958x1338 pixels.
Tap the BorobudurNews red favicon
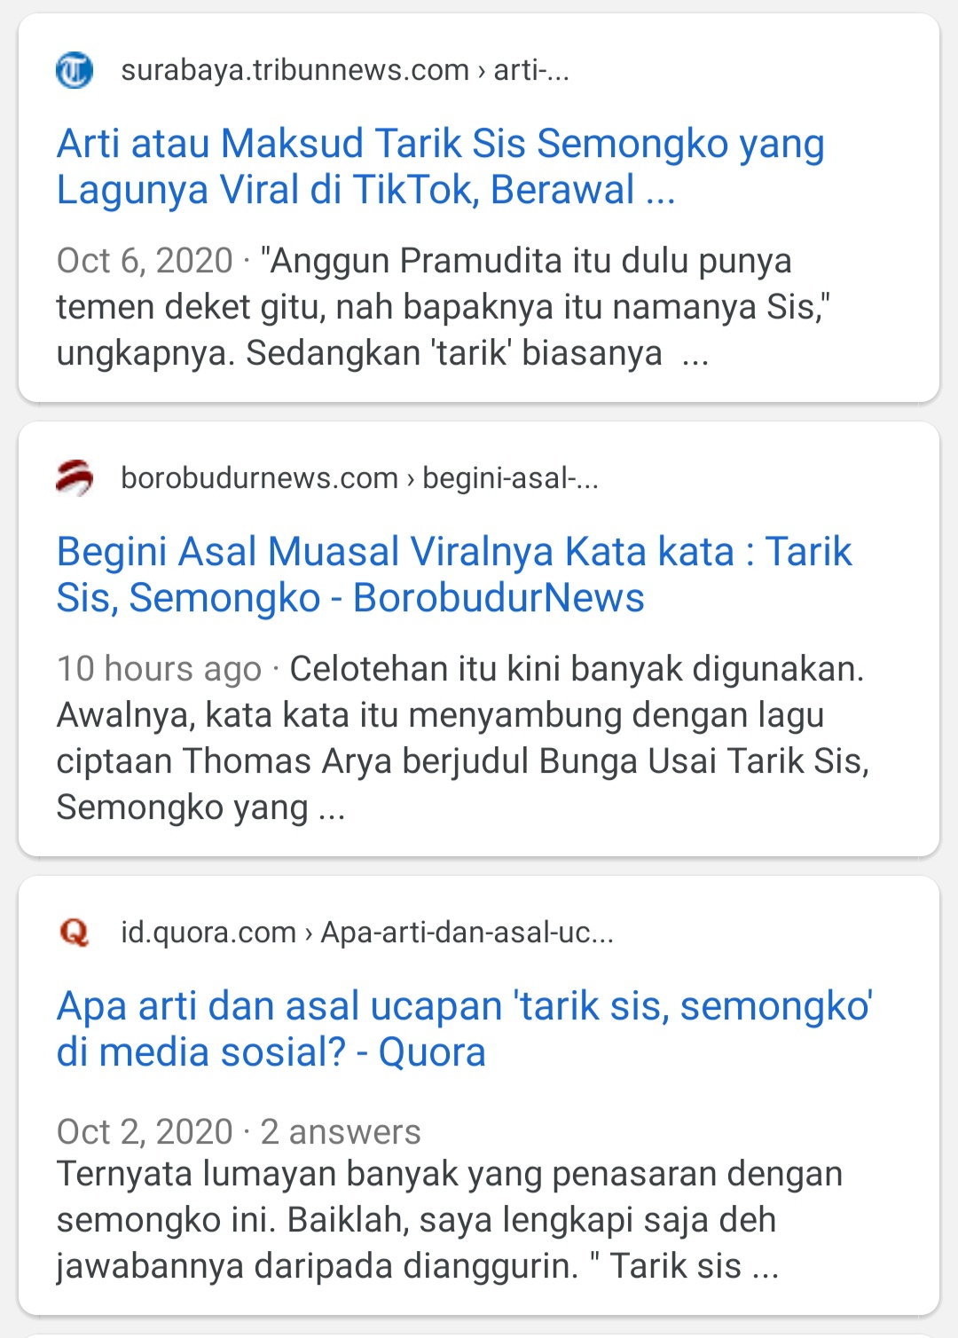click(x=75, y=478)
